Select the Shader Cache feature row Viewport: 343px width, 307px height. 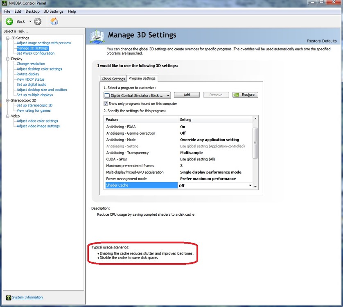click(x=142, y=185)
